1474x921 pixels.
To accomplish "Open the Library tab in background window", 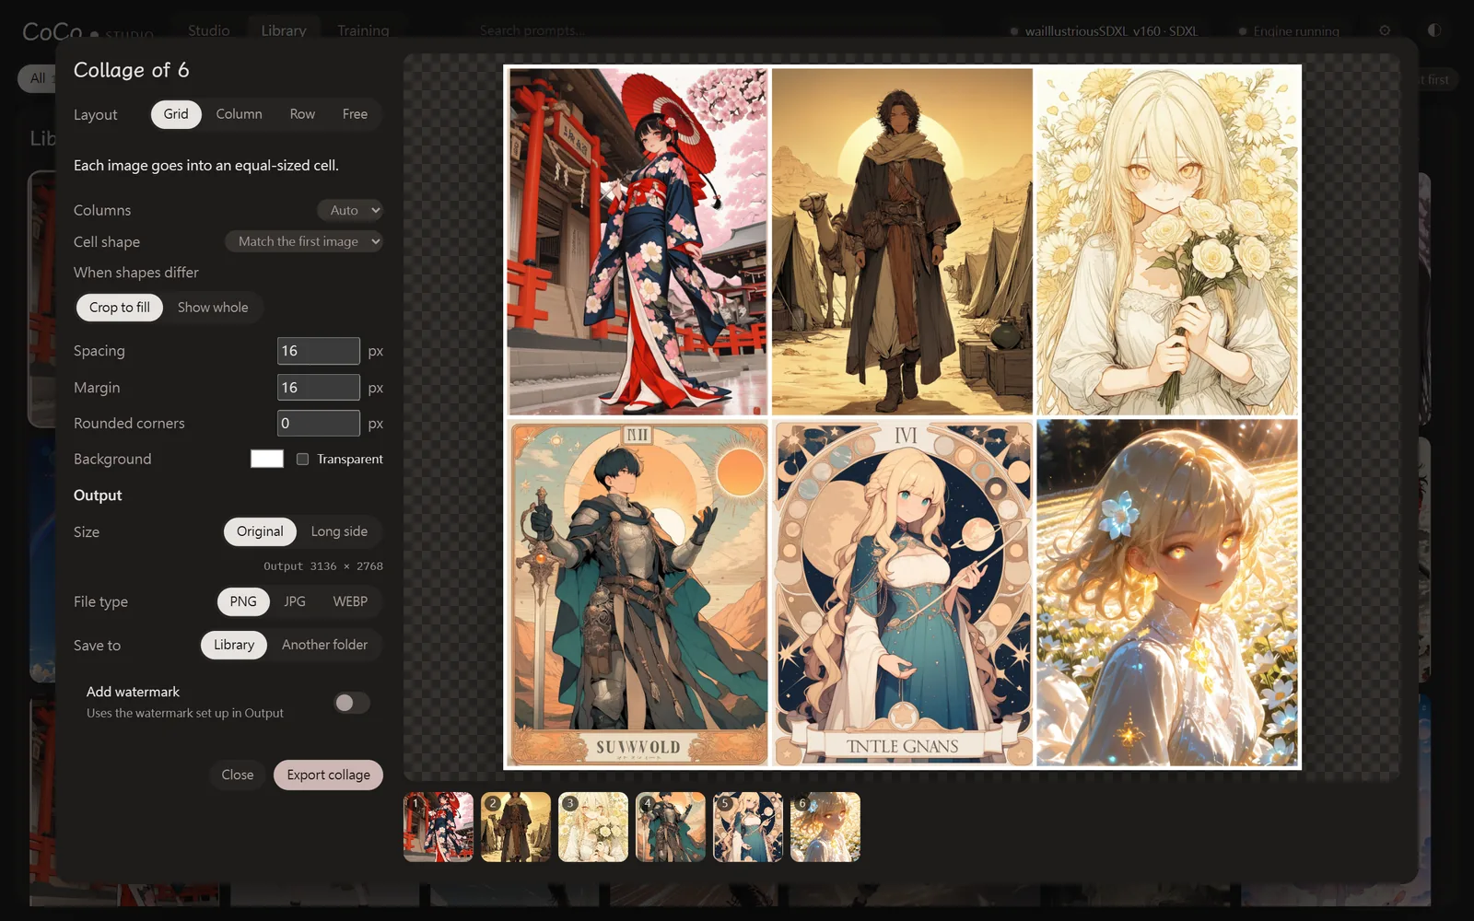I will 284,30.
